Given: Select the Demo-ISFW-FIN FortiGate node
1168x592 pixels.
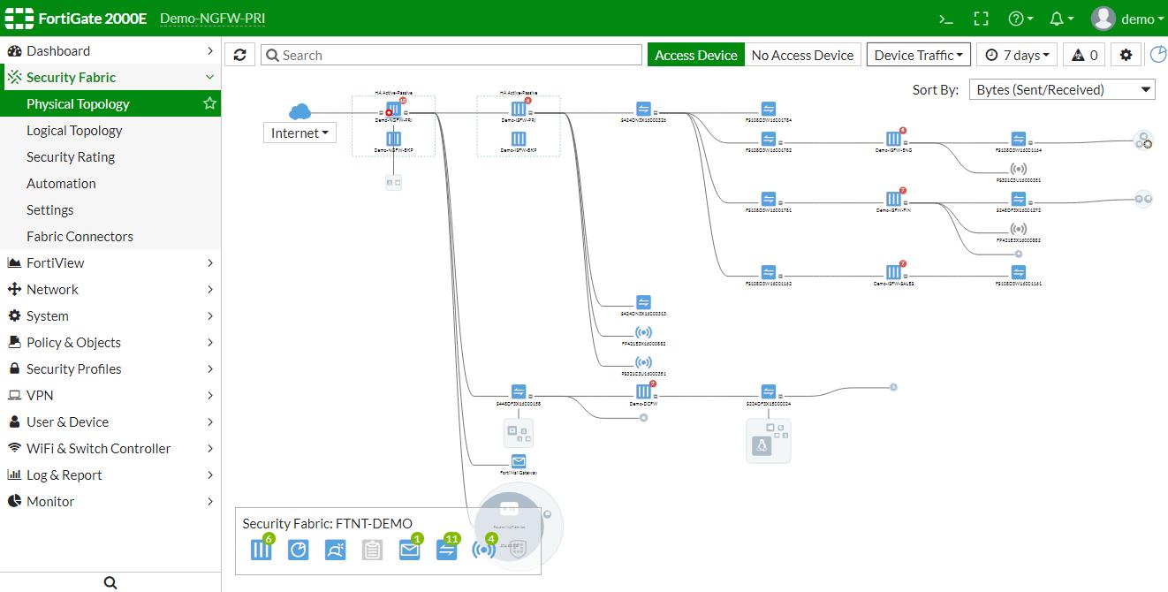Looking at the screenshot, I should click(893, 199).
